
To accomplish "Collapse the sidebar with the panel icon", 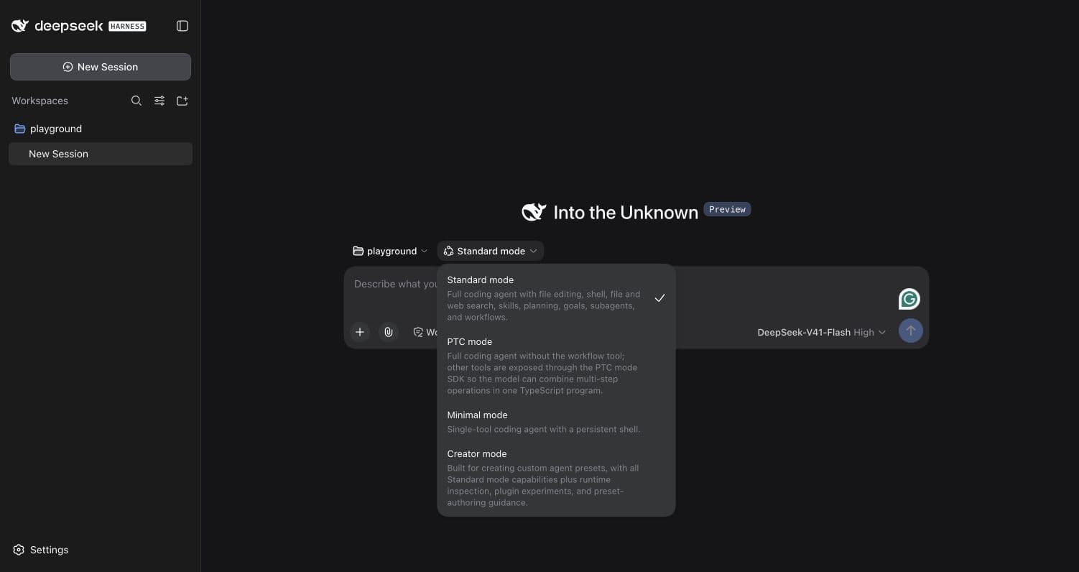I will point(182,26).
